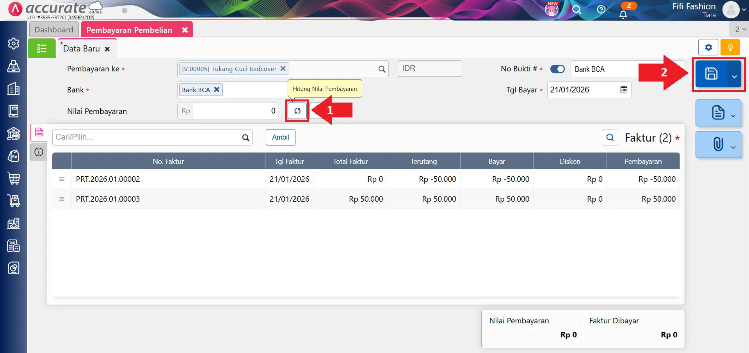
Task: Toggle the No Bukti automatic numbering switch
Action: tap(557, 69)
